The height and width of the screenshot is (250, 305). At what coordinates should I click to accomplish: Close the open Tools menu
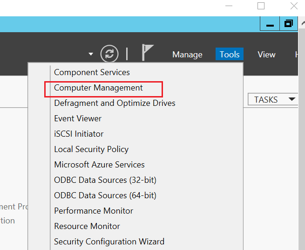coord(230,55)
